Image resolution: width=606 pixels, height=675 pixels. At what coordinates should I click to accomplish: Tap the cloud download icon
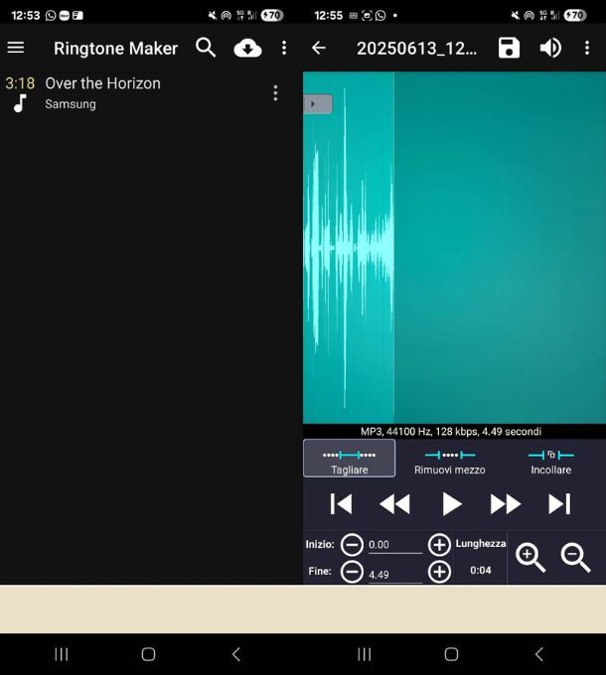tap(247, 48)
